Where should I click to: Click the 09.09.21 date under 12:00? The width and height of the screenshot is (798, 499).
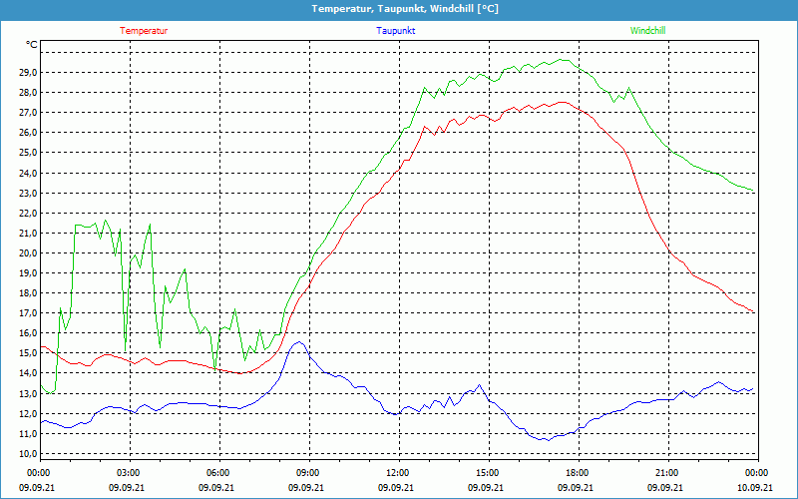click(395, 488)
